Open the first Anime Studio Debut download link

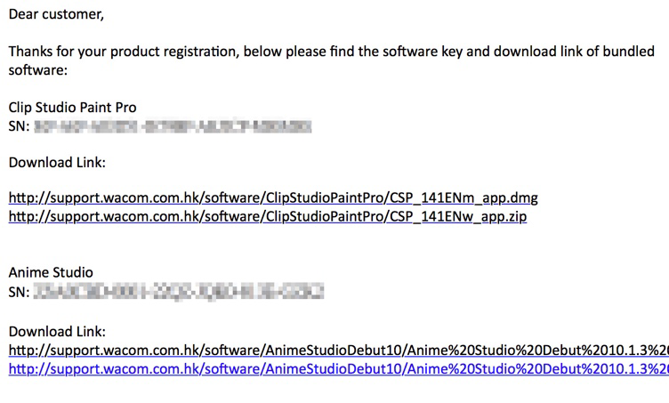coord(339,351)
